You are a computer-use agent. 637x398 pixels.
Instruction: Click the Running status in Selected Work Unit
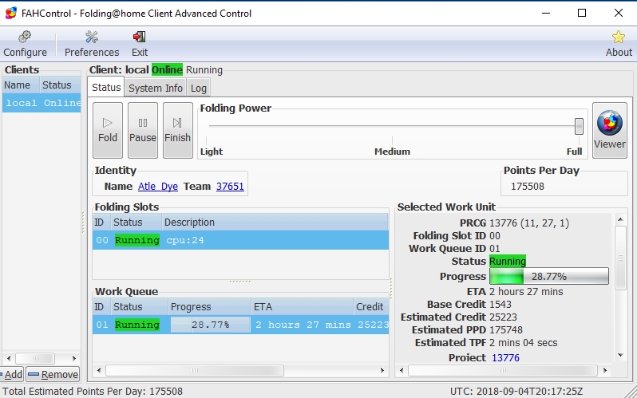[x=508, y=261]
